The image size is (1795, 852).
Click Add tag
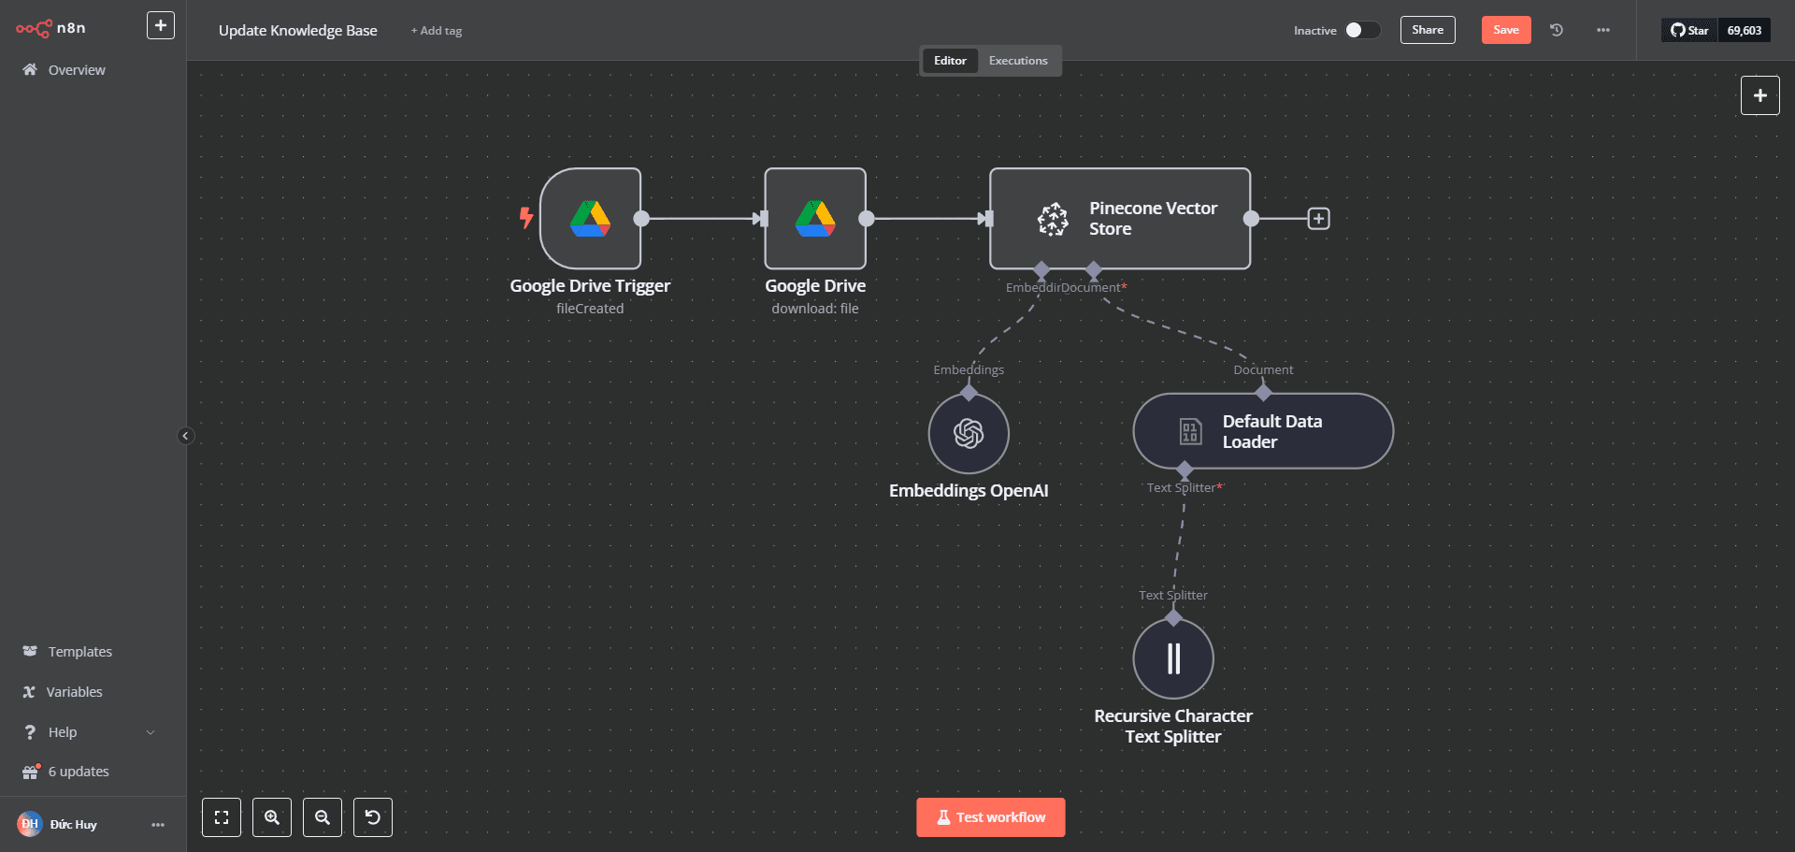point(437,31)
